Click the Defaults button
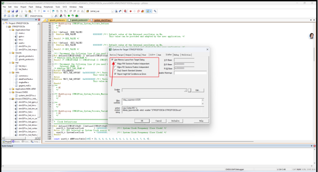Viewport: 318px width, 172px height. (175, 121)
